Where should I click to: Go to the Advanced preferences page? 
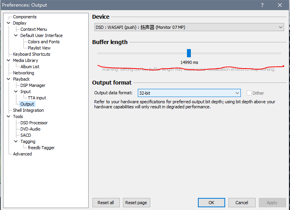pyautogui.click(x=22, y=154)
